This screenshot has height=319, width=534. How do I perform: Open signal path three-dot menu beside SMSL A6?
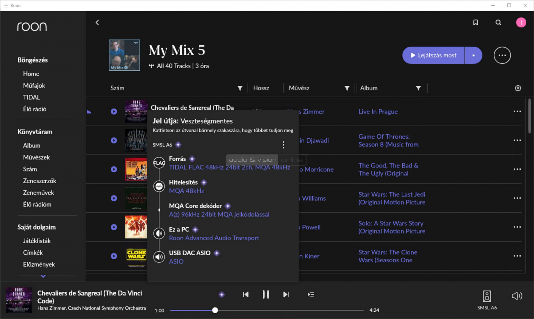[x=284, y=145]
